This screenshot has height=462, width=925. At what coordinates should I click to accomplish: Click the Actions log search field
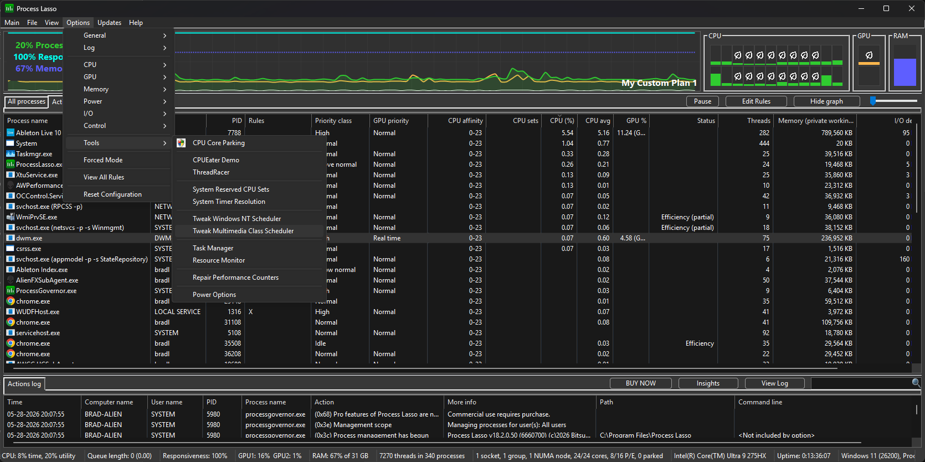tap(861, 383)
